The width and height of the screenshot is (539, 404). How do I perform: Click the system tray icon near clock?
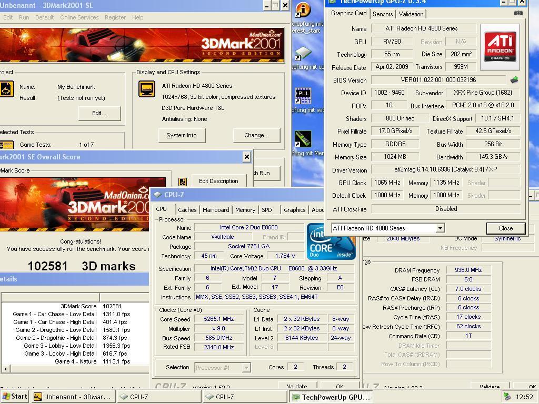tap(507, 397)
